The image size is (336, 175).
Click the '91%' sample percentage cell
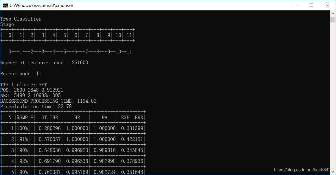point(24,139)
